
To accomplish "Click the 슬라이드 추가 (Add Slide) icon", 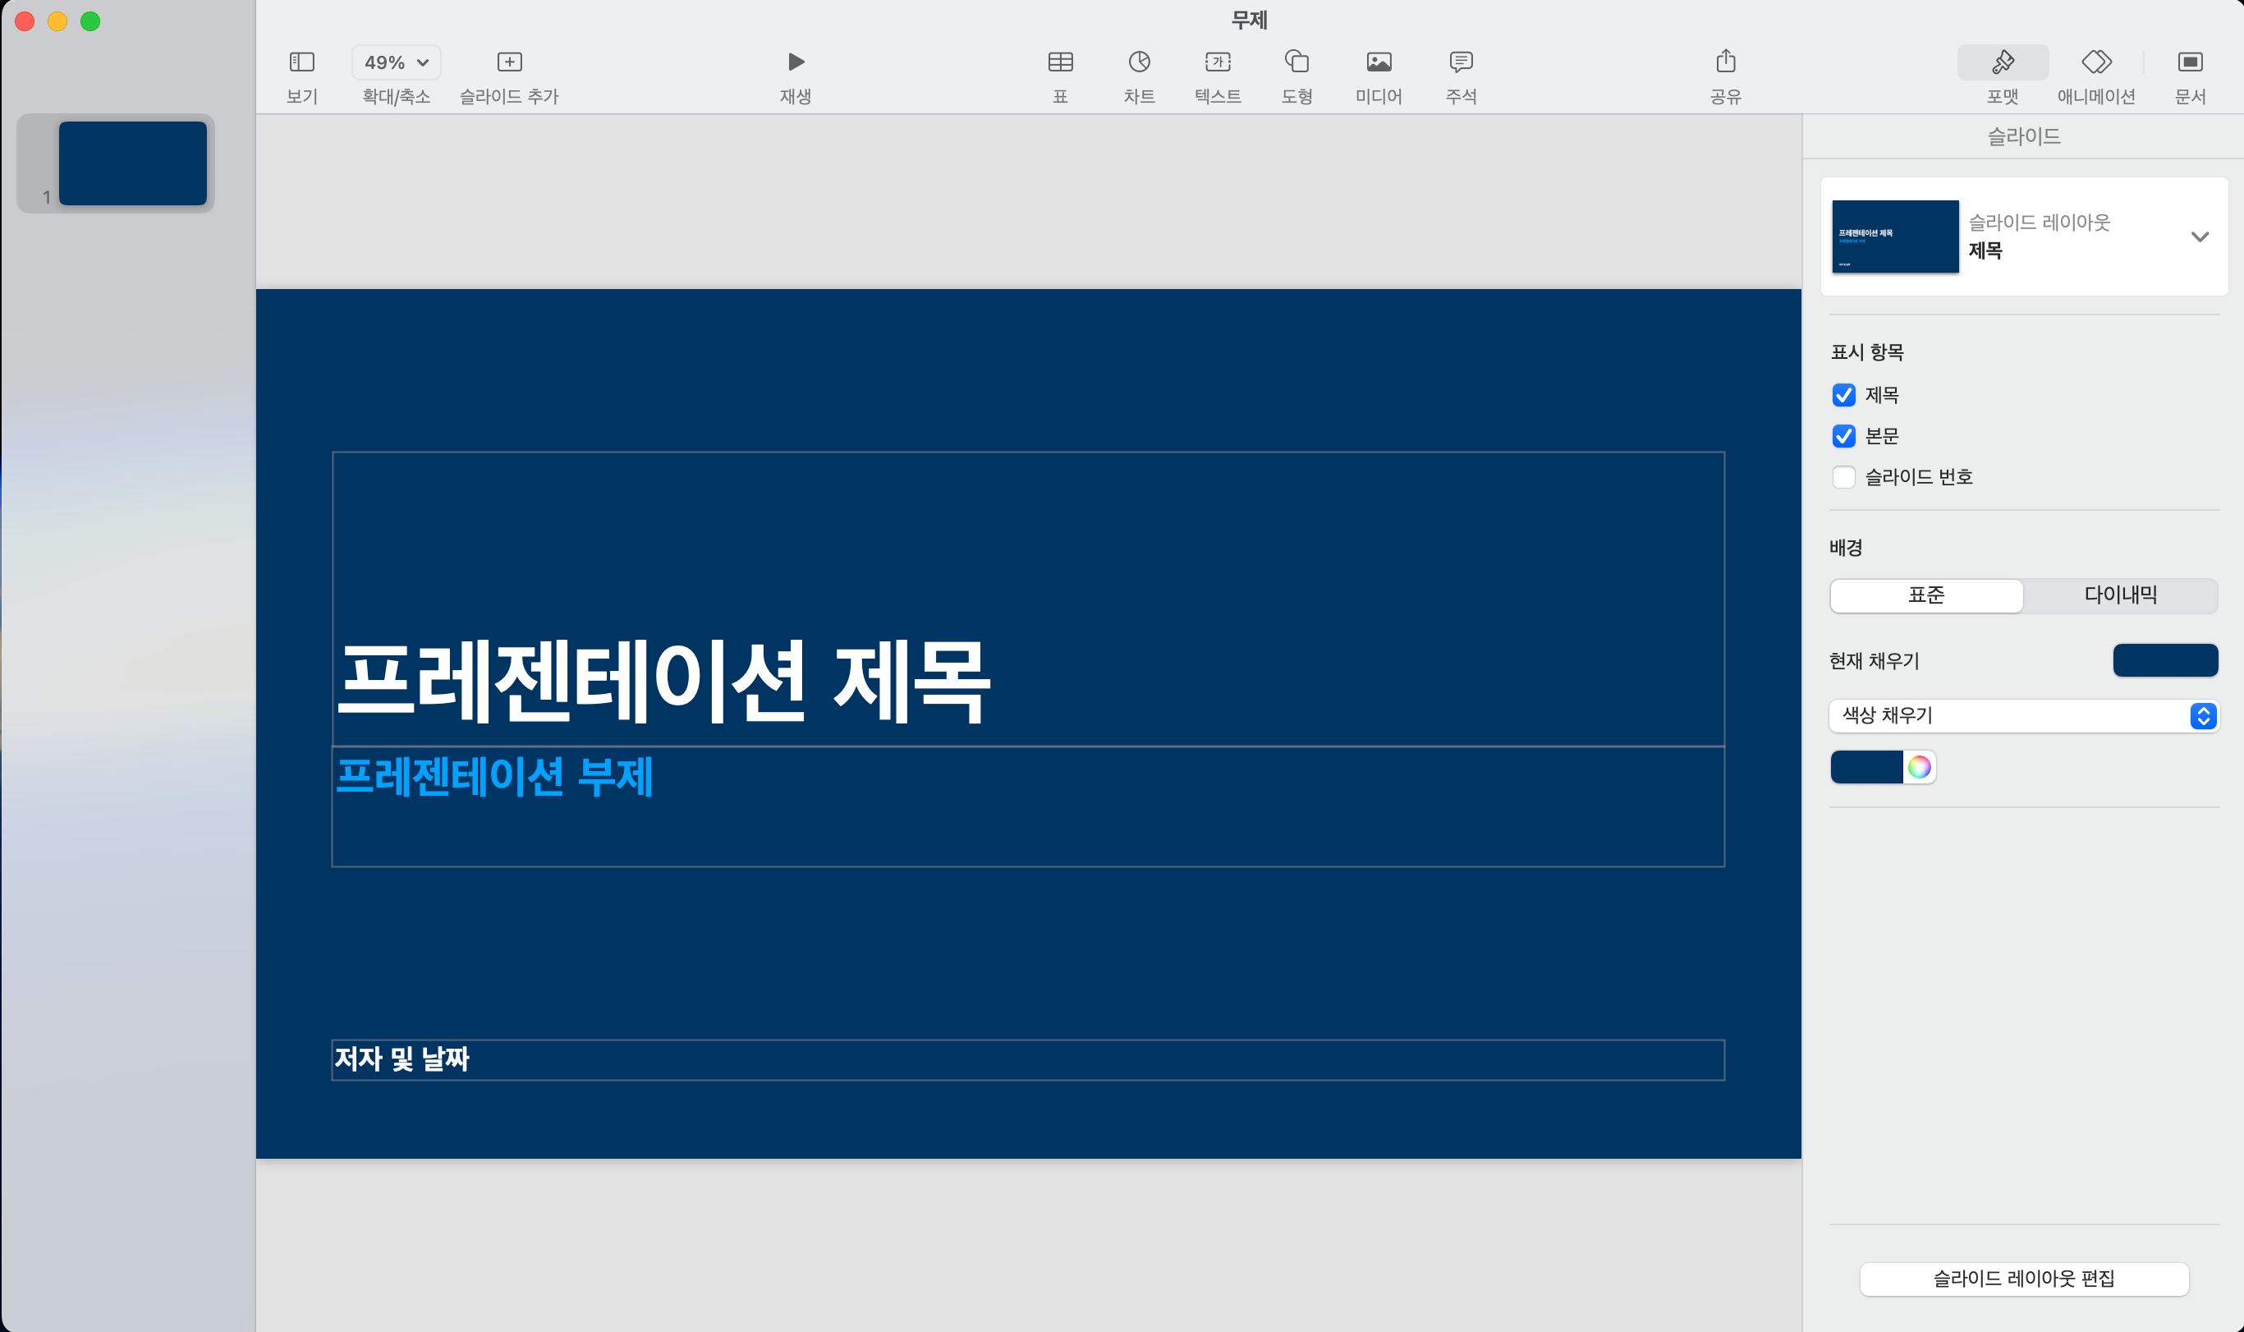I will click(x=509, y=62).
